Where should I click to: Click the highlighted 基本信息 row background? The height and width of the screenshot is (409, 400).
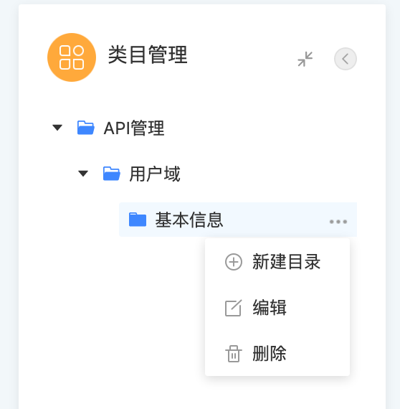point(238,220)
